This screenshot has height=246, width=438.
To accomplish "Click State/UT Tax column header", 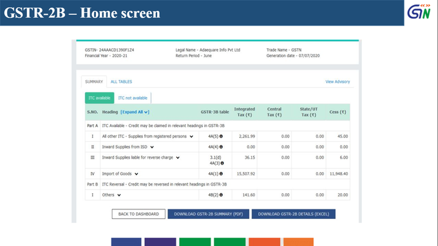I will 309,112.
